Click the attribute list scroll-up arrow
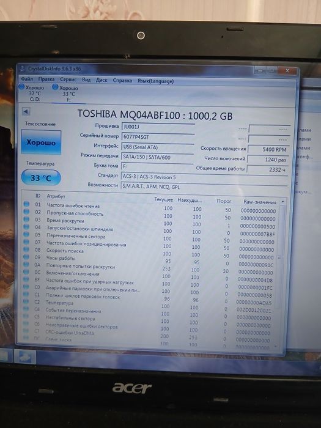The height and width of the screenshot is (428, 321). tap(282, 202)
